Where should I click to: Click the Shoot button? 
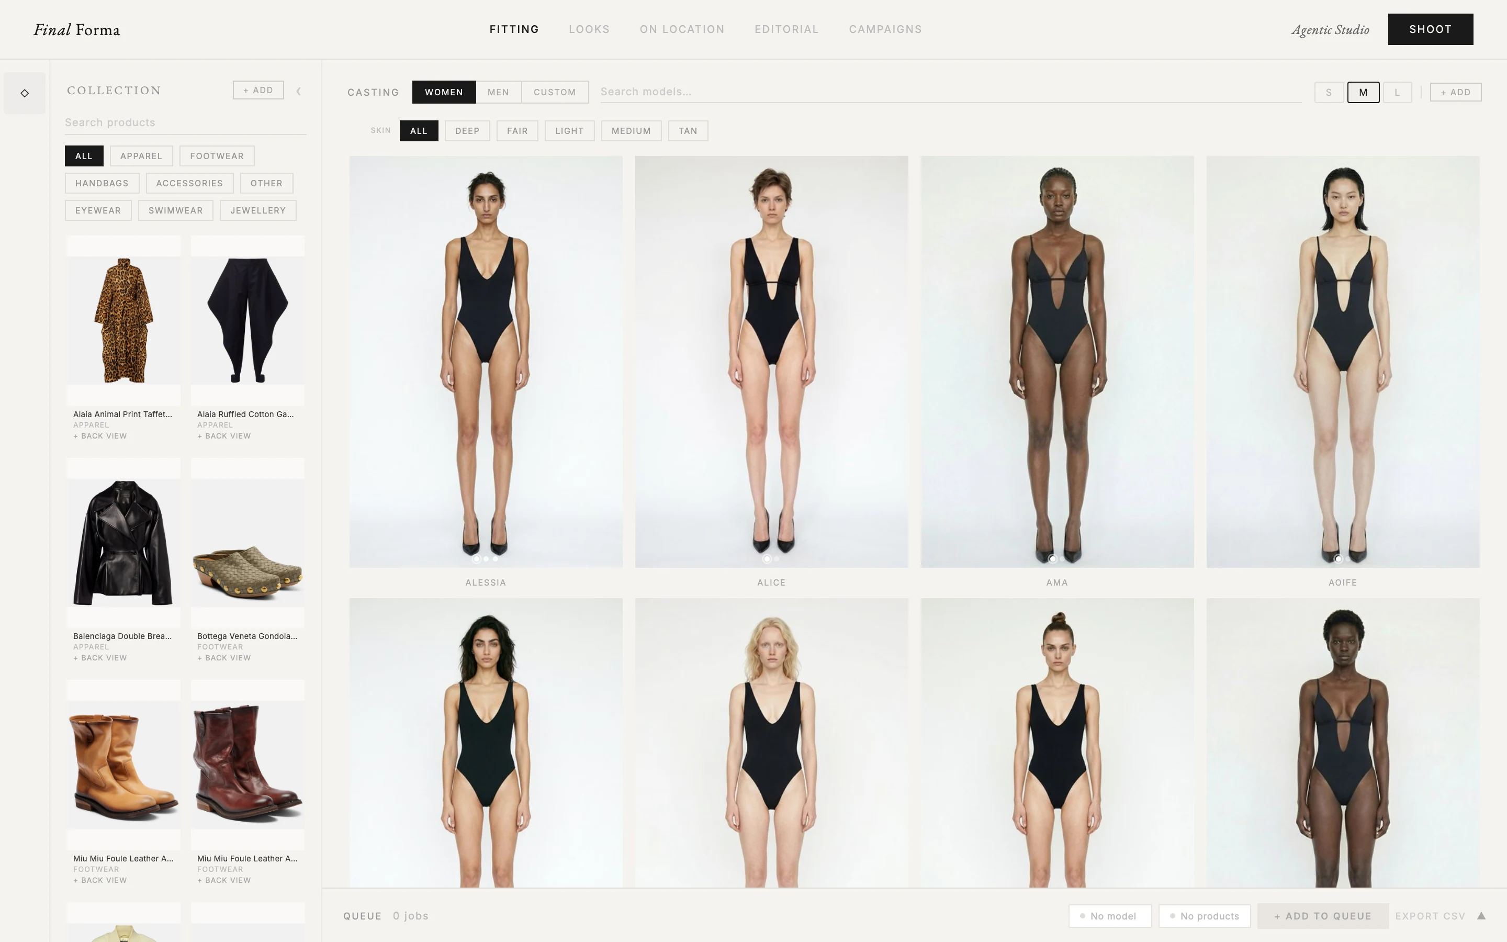pyautogui.click(x=1430, y=29)
